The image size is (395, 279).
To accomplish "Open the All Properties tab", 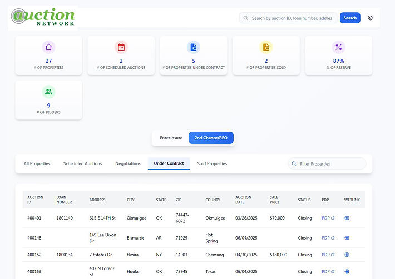I will coord(37,163).
